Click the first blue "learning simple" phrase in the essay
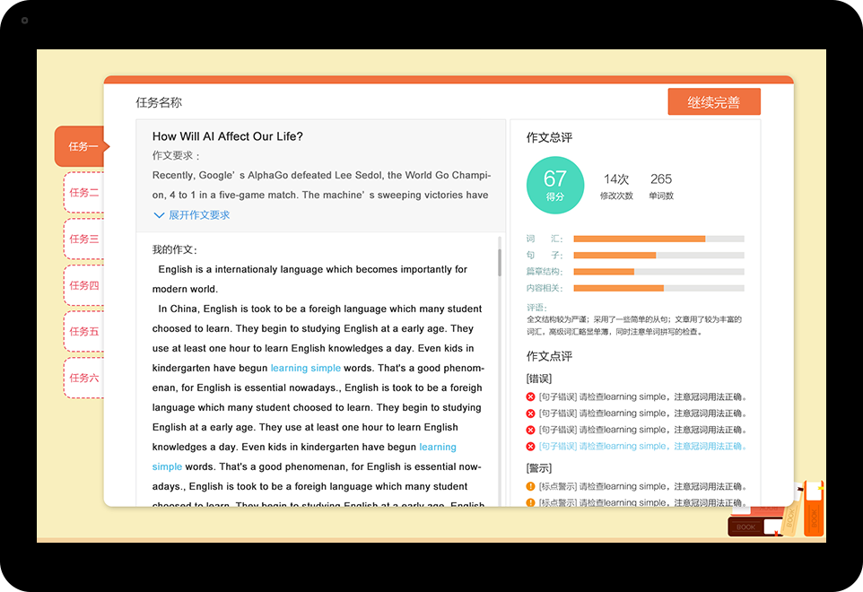 click(x=305, y=368)
